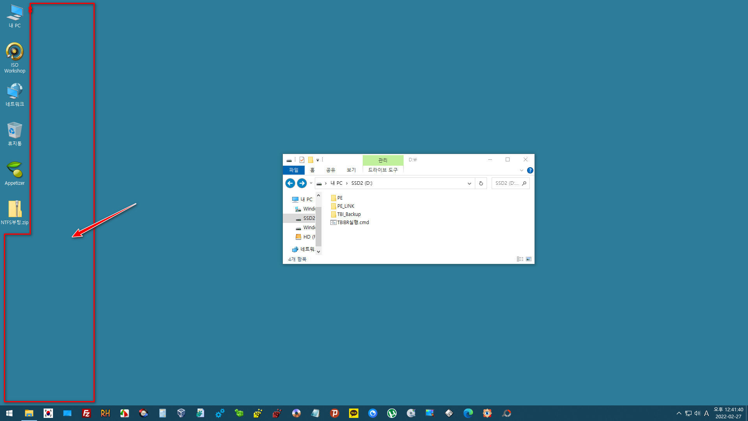Click the Properties quick access toolbar icon

[x=302, y=160]
